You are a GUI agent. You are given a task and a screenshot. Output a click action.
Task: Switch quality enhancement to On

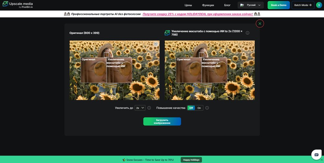click(x=199, y=108)
